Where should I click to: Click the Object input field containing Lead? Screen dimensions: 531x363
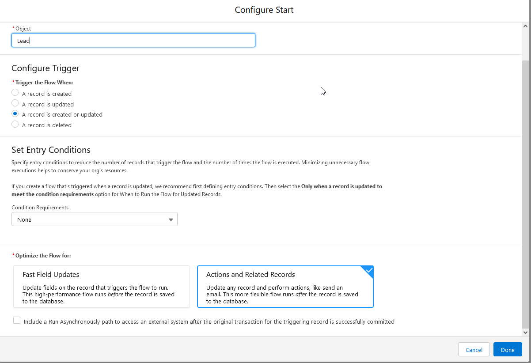pos(133,41)
